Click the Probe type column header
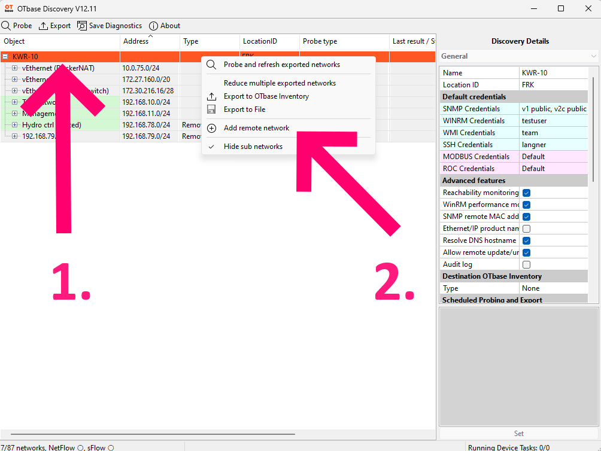The image size is (601, 451). point(344,41)
